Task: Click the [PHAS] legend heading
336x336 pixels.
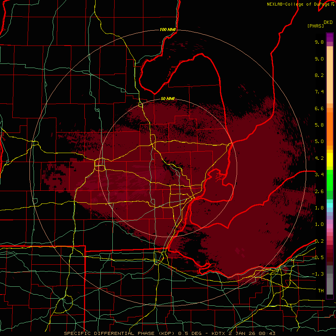Action: click(315, 26)
